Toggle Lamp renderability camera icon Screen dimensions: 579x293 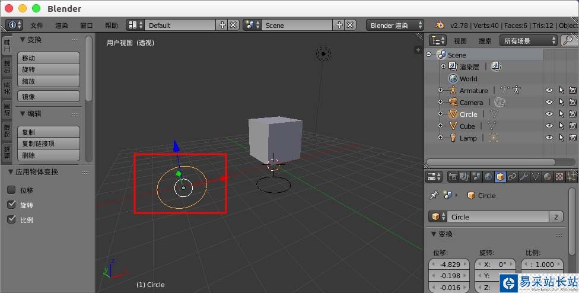[x=572, y=138]
